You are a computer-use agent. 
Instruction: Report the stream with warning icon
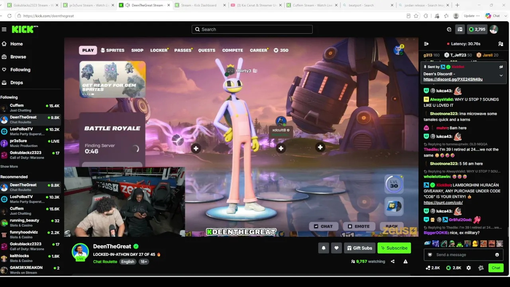pos(405,261)
